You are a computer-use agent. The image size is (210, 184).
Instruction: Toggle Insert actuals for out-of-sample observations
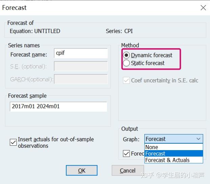(x=13, y=143)
